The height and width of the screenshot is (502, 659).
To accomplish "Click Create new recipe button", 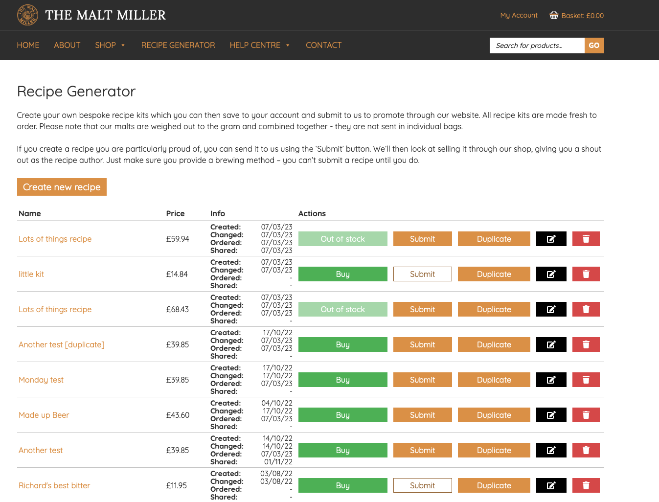I will tap(62, 187).
